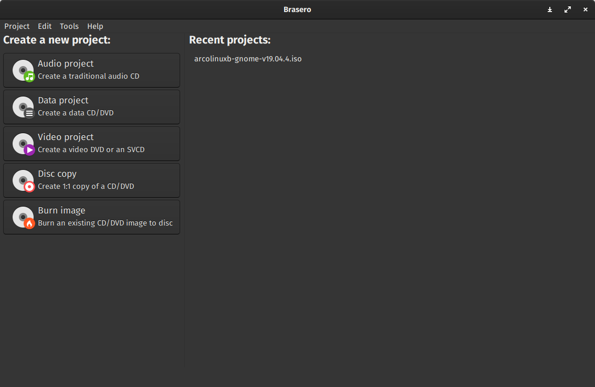The image size is (595, 387).
Task: Select "Burn an existing CD/DVD image to disc"
Action: tap(105, 223)
